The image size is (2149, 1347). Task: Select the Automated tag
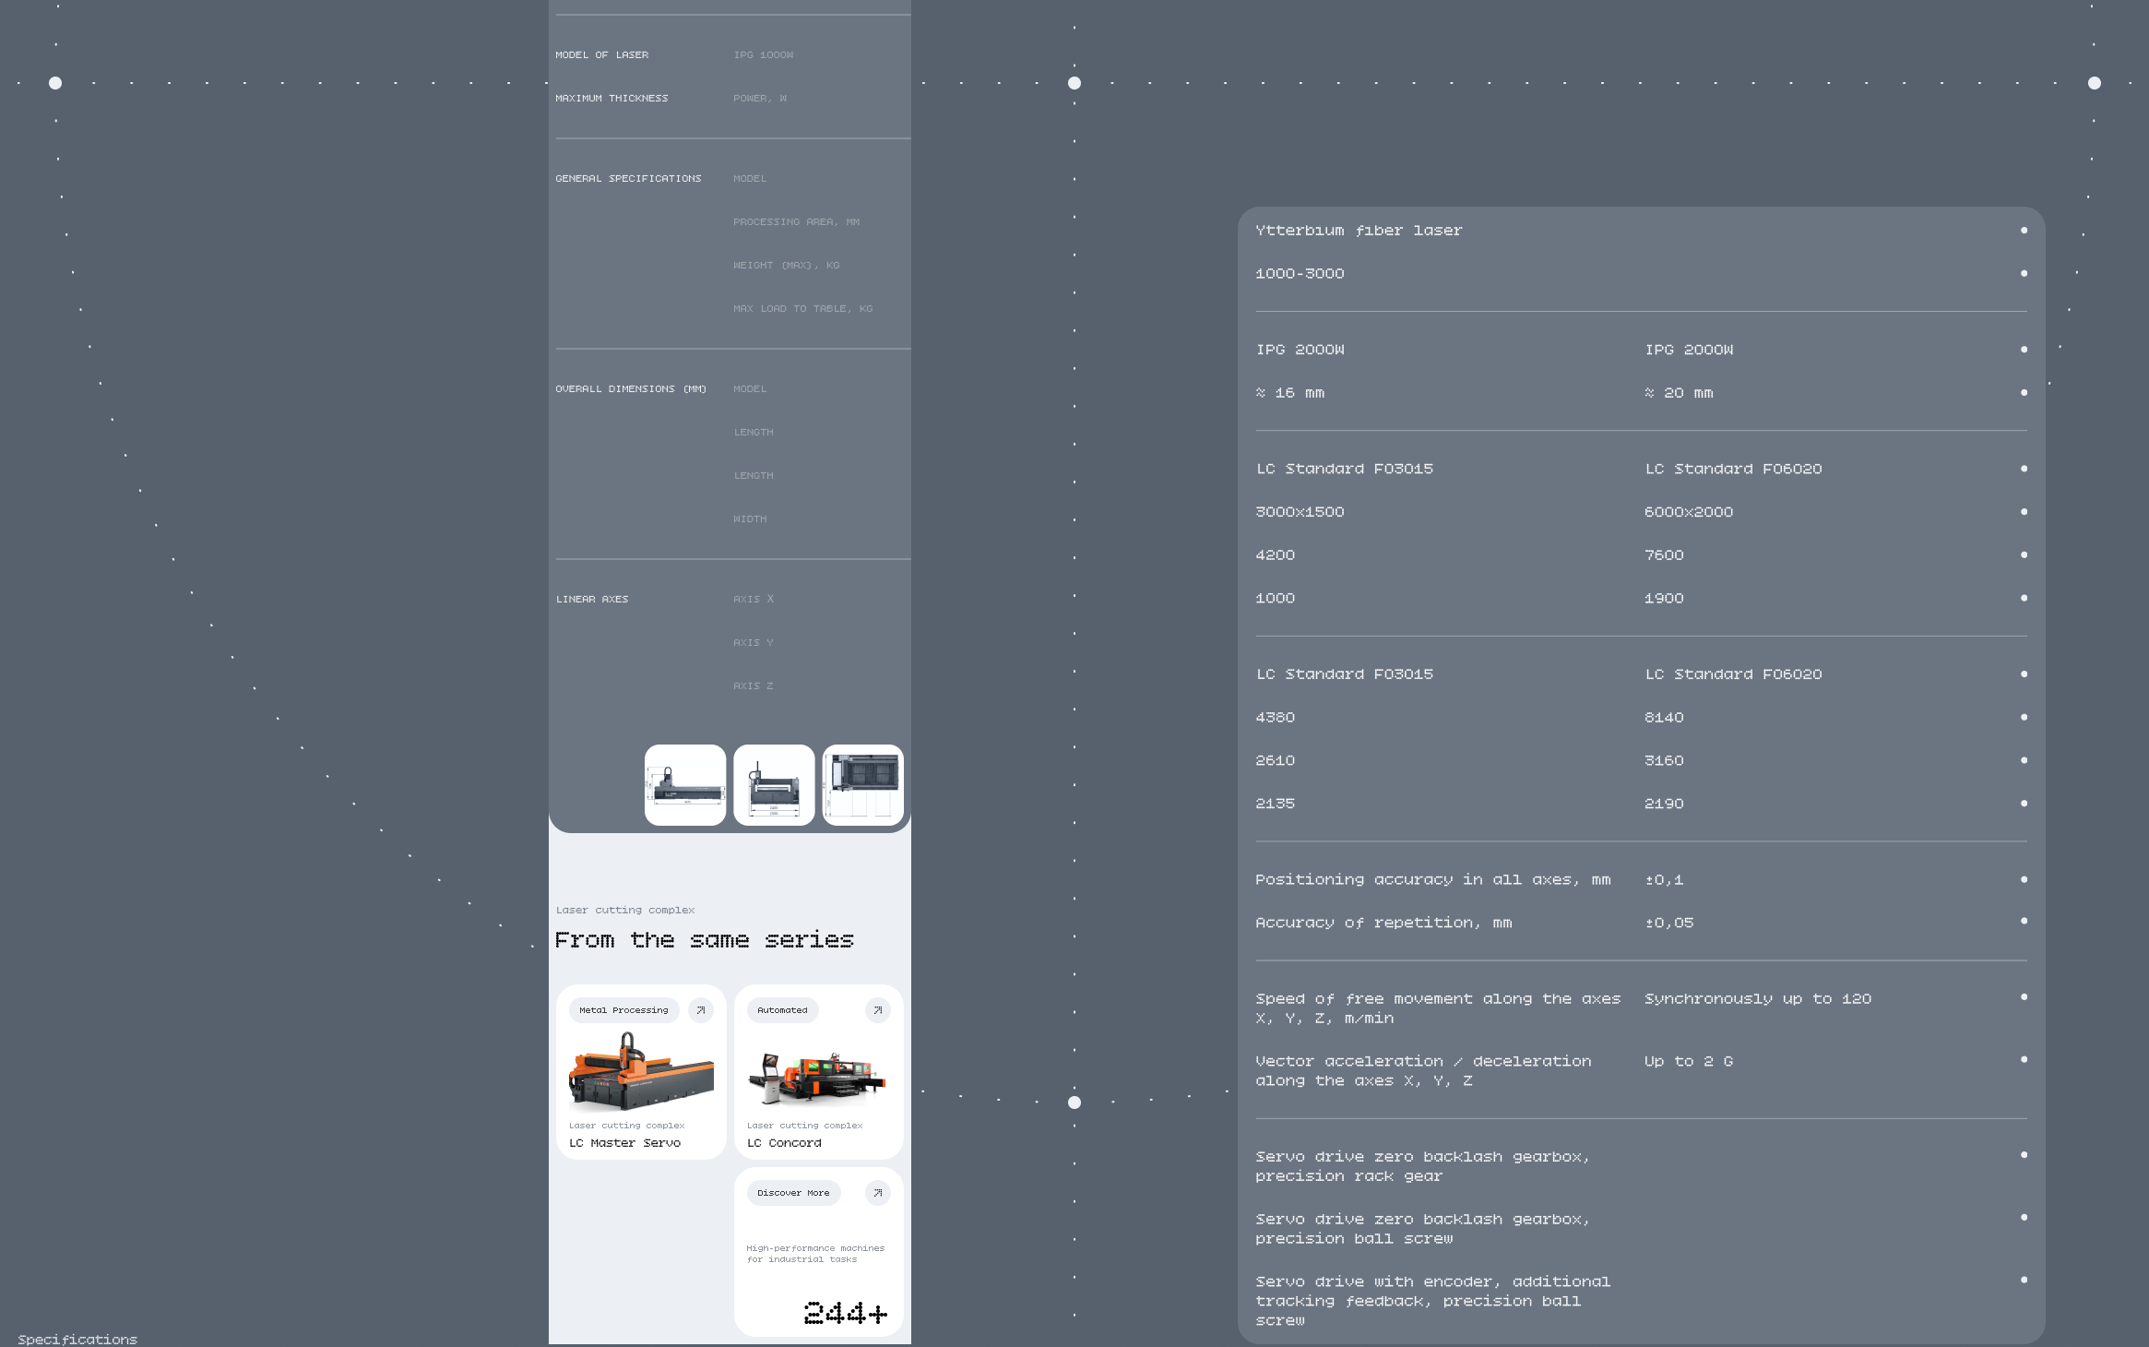point(782,1010)
